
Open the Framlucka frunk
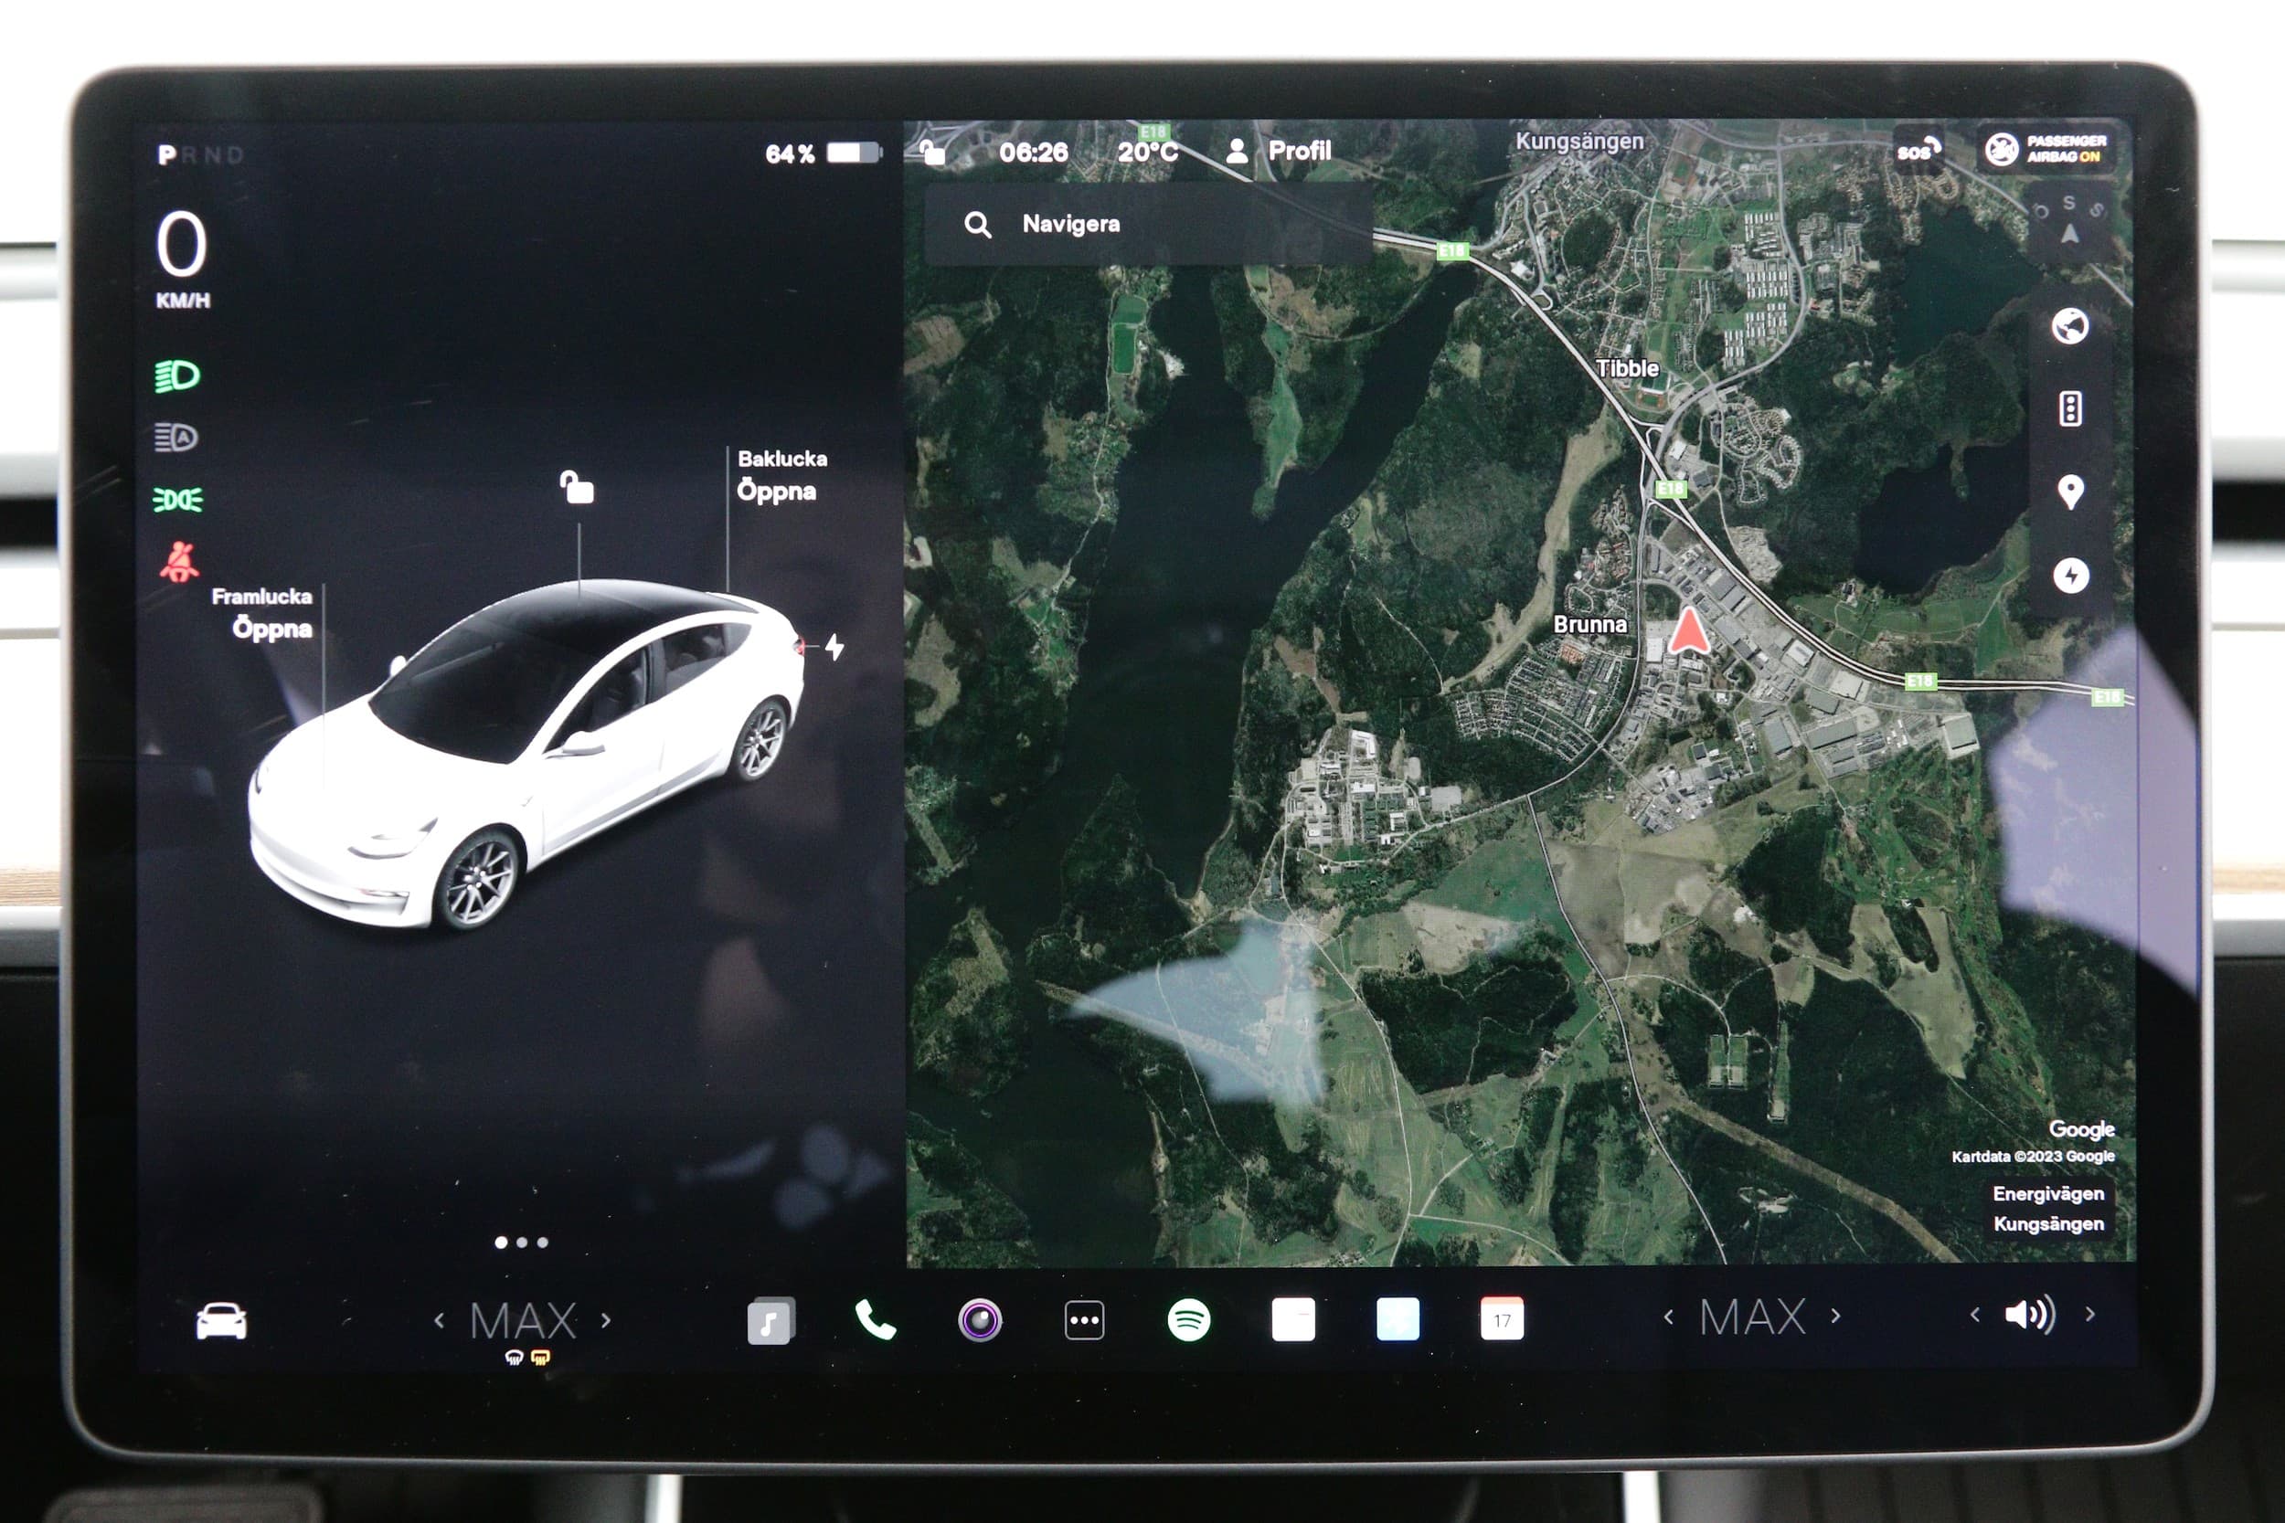tap(272, 628)
